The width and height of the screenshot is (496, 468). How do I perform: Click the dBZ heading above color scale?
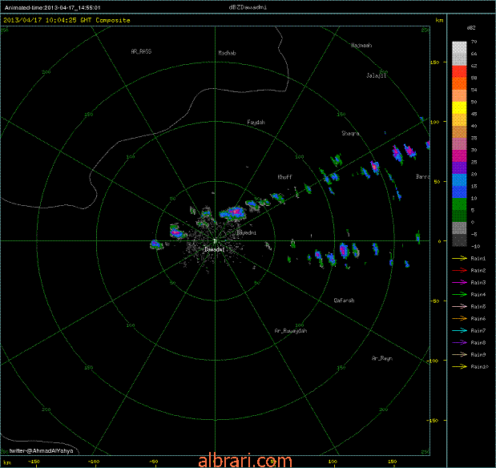click(x=471, y=28)
